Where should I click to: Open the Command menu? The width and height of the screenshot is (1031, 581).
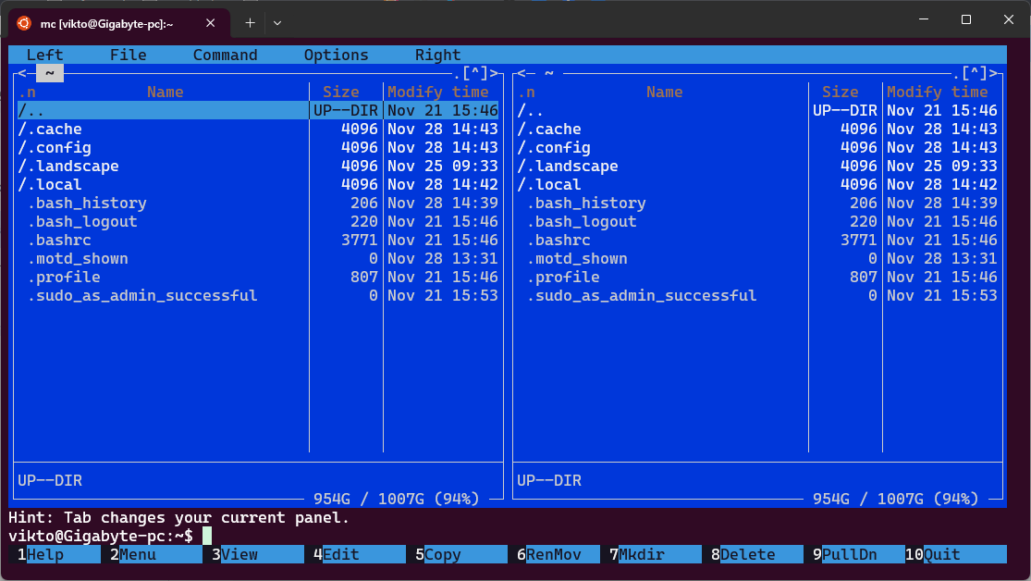(225, 56)
